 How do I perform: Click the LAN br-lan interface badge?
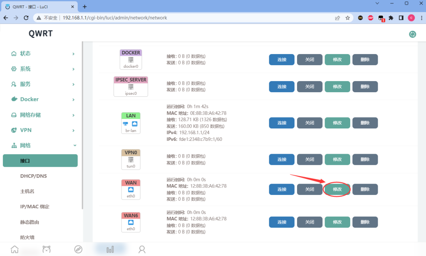pos(131,123)
